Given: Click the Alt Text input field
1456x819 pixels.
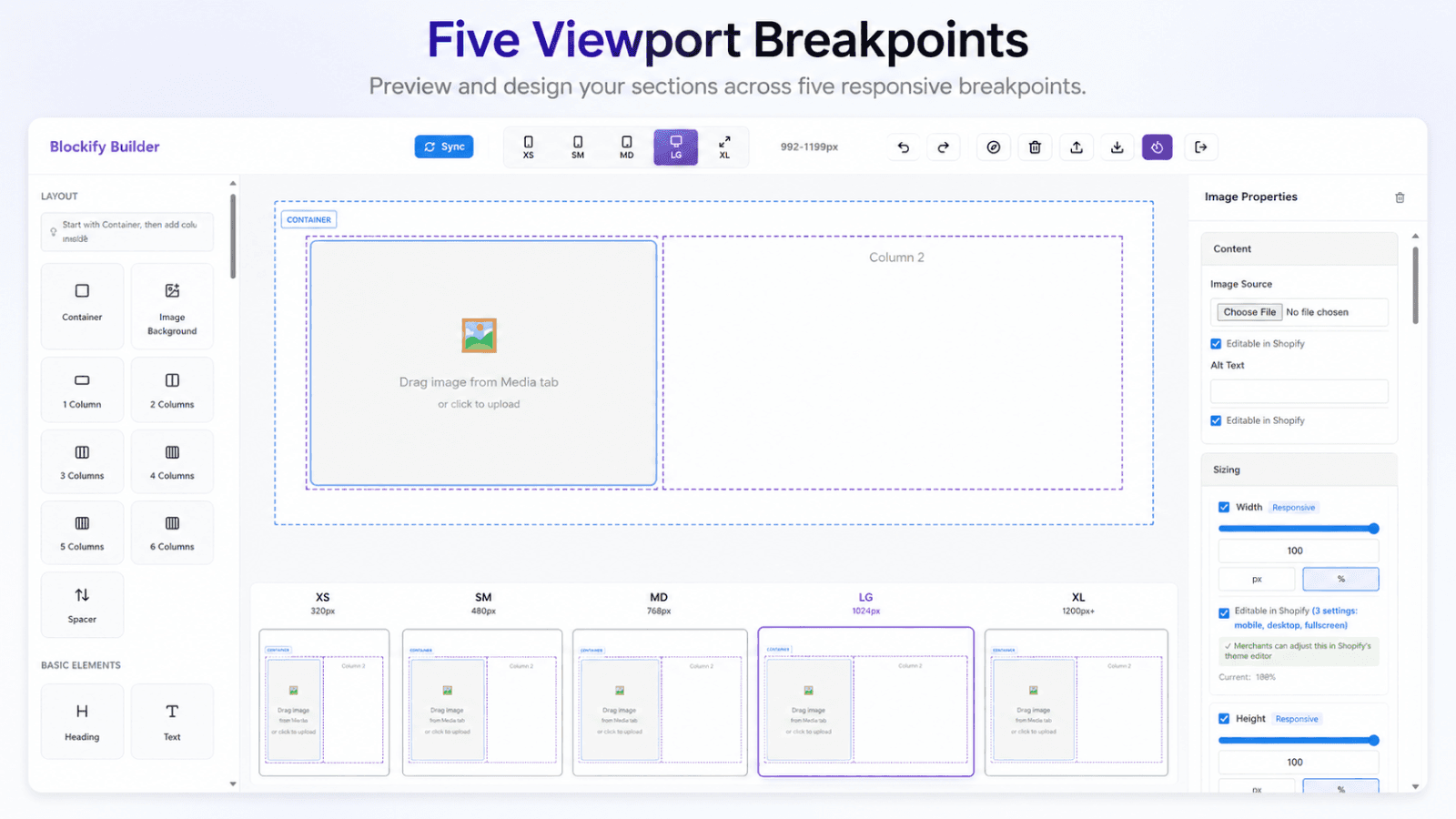Looking at the screenshot, I should pos(1299,391).
